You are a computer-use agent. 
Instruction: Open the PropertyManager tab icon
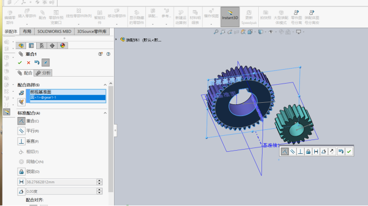(31, 46)
